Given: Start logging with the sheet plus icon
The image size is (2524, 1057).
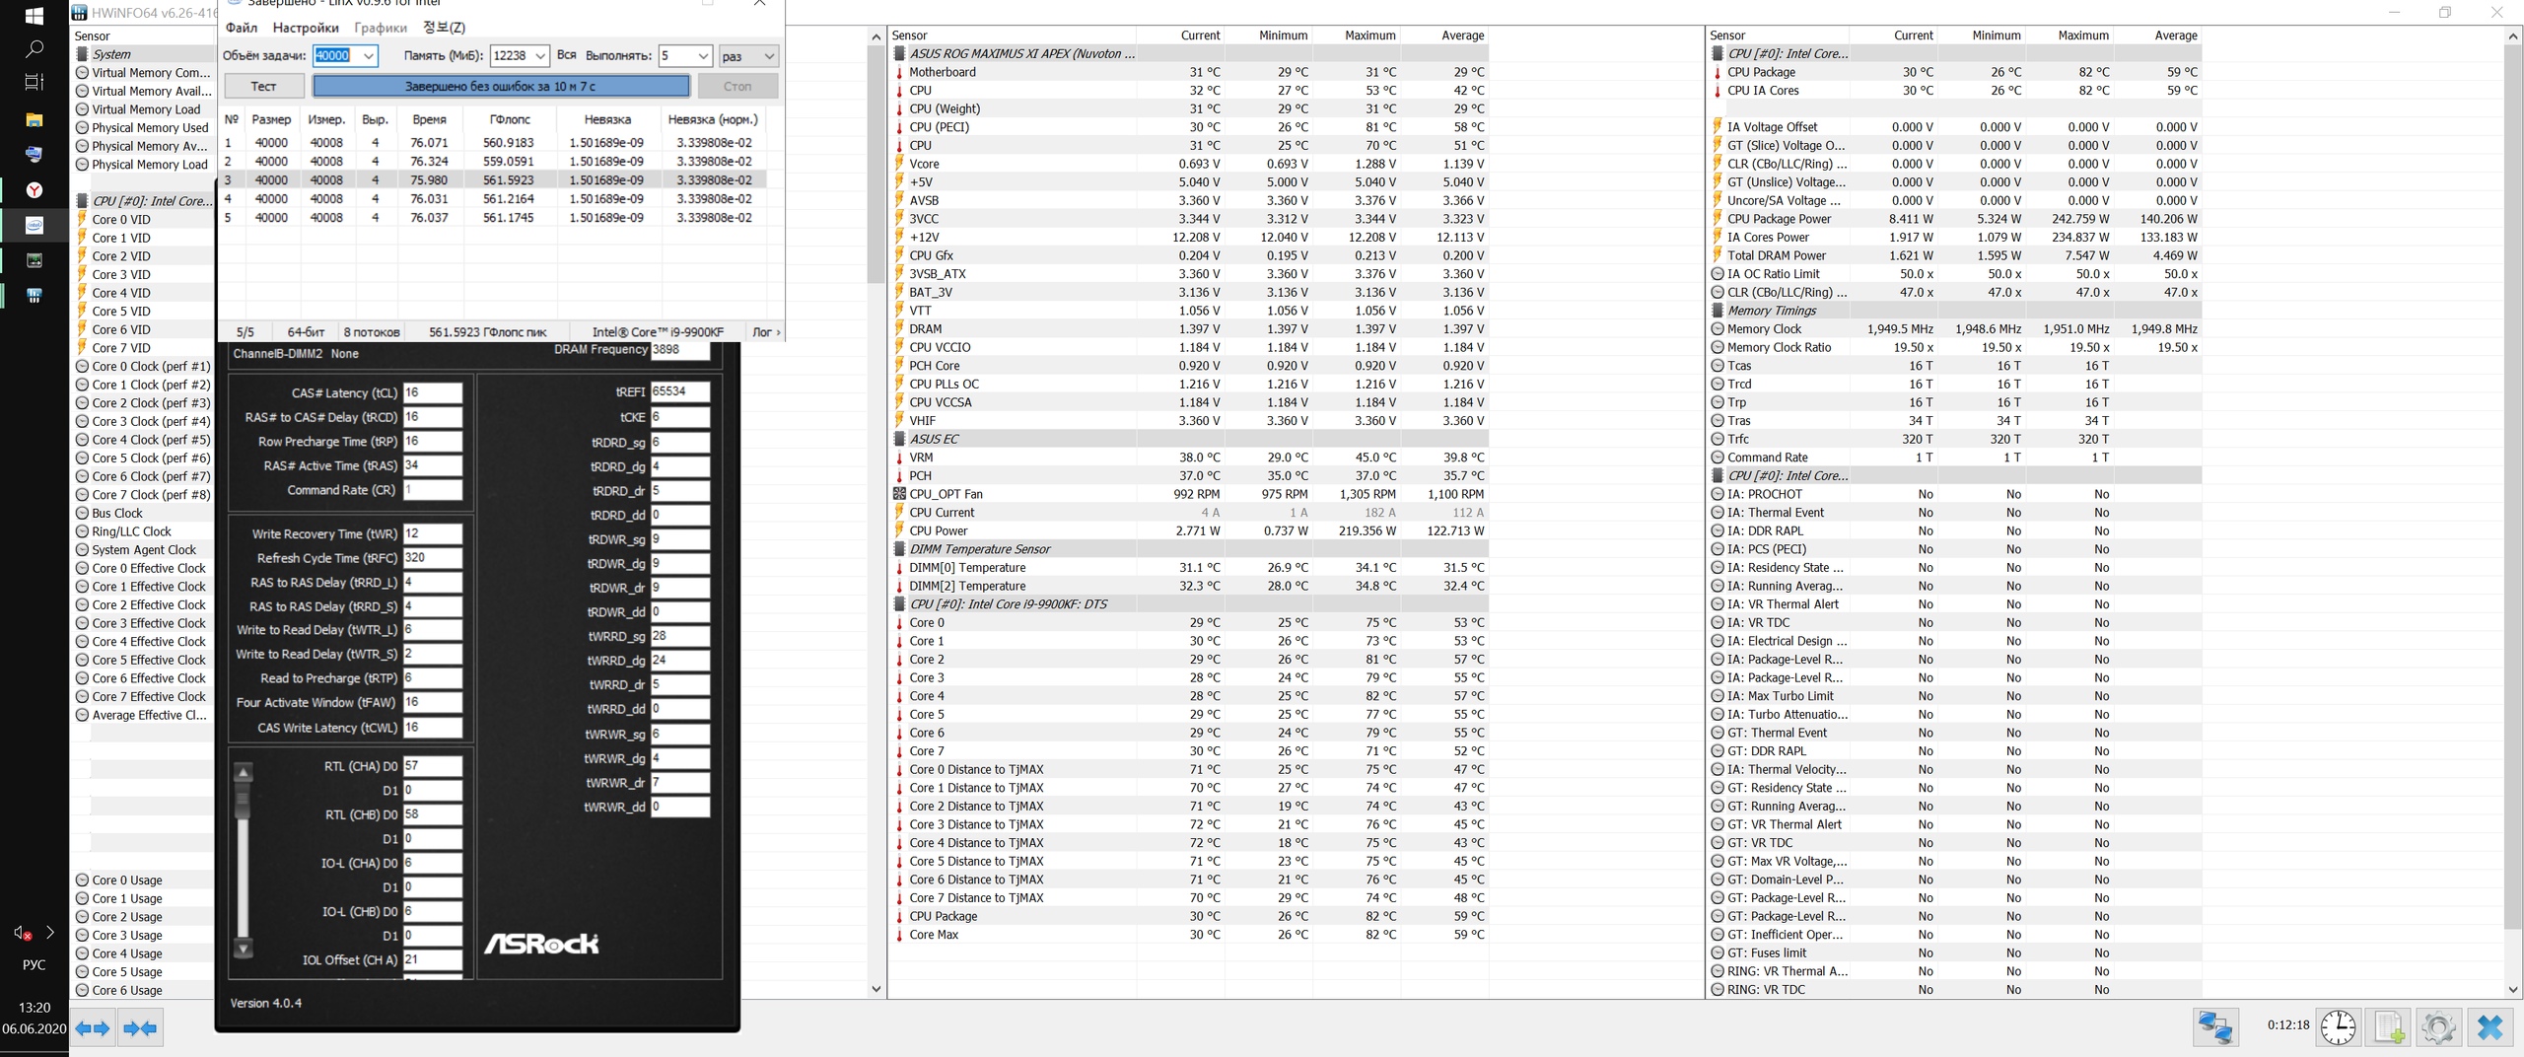Looking at the screenshot, I should (x=2388, y=1026).
